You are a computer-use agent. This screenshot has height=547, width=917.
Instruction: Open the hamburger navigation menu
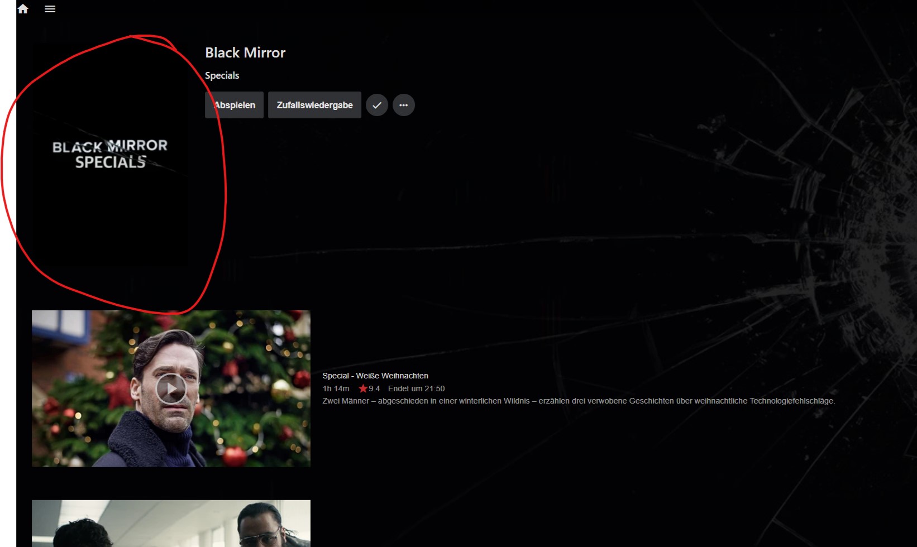click(x=50, y=9)
